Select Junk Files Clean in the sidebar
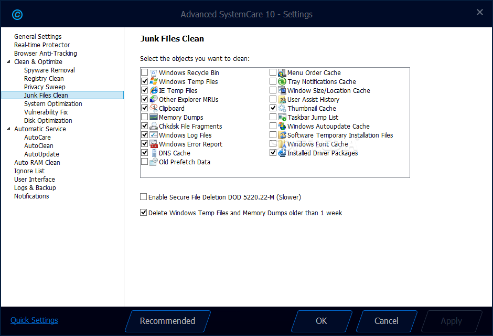The image size is (493, 336). [x=63, y=96]
